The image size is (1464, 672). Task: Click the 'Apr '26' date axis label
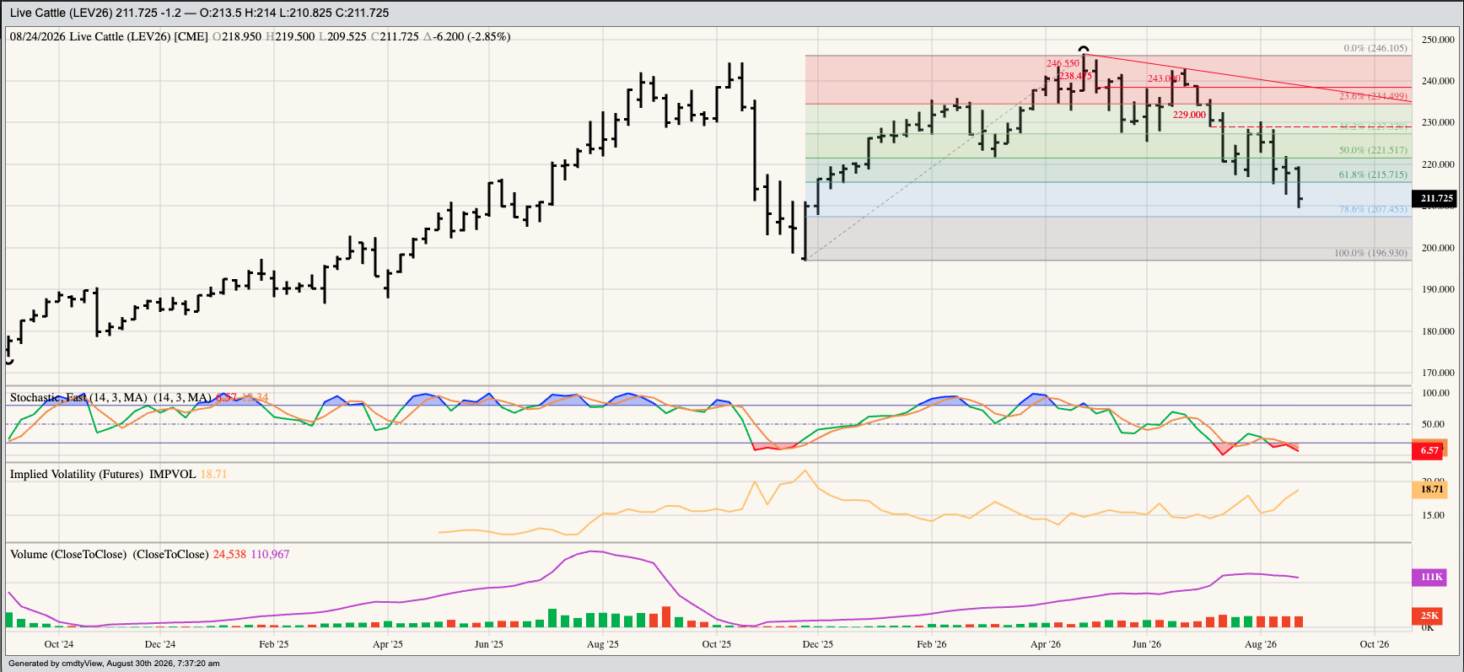[x=1046, y=644]
